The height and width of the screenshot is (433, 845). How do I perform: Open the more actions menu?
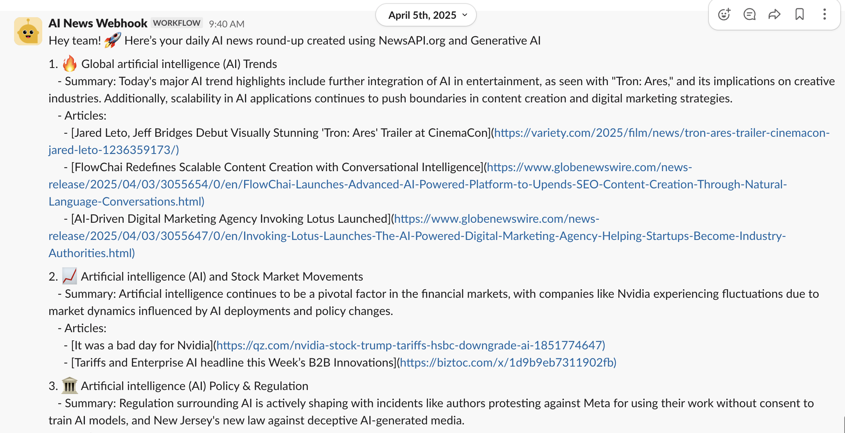[x=824, y=14]
